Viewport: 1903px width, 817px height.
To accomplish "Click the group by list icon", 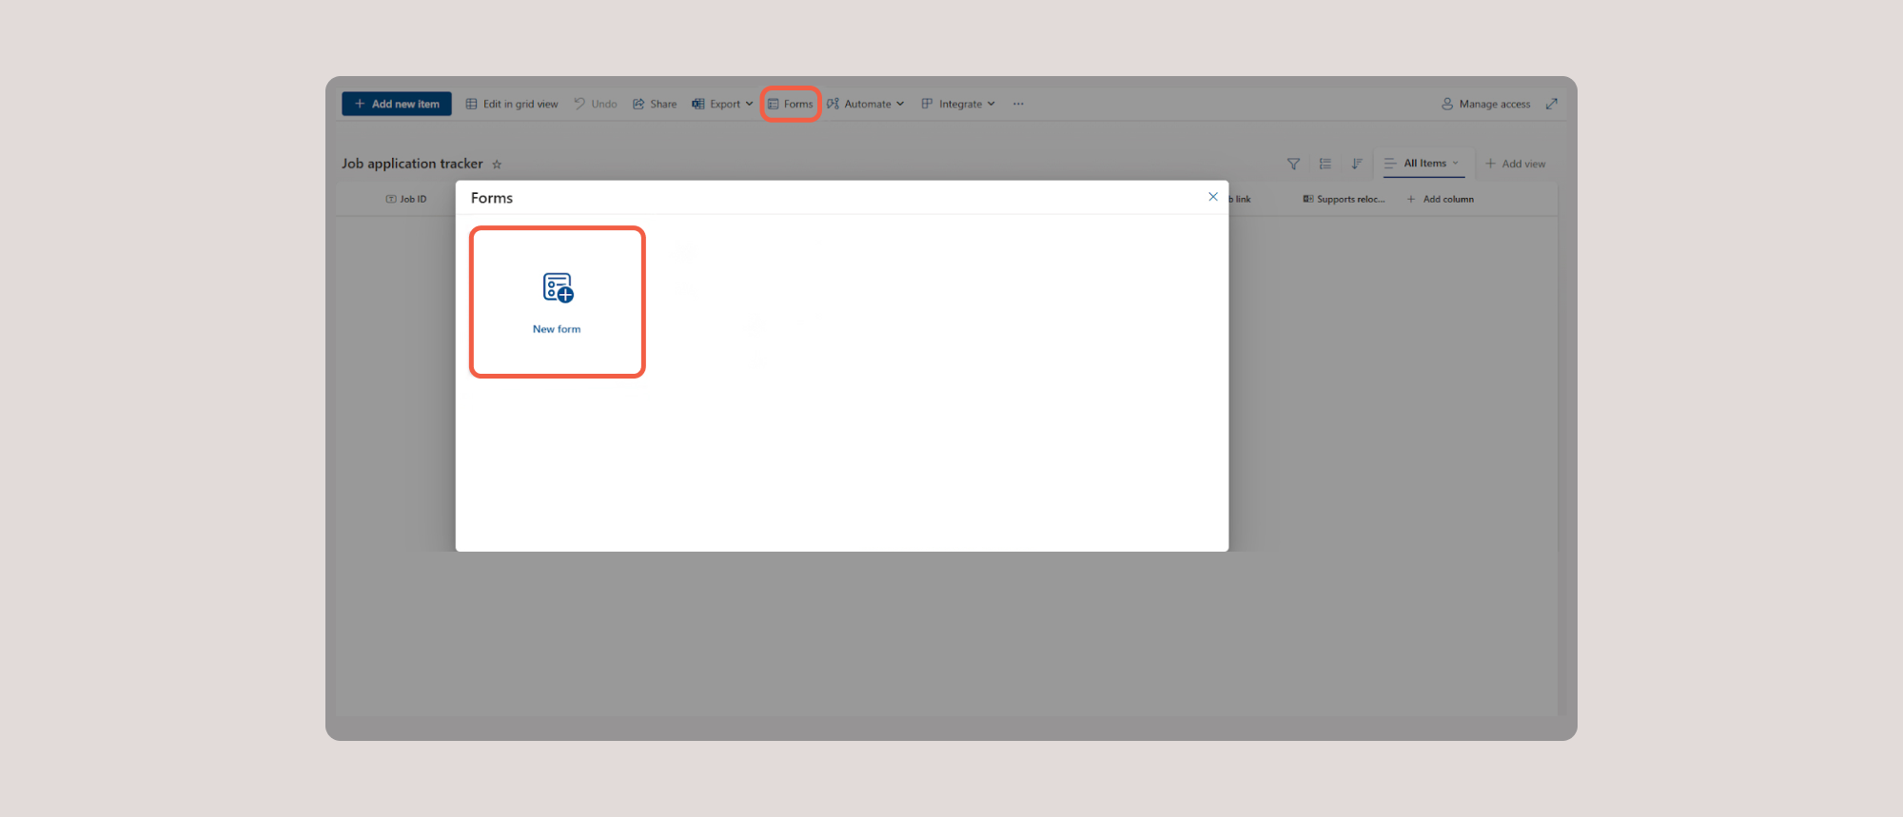I will [x=1325, y=165].
